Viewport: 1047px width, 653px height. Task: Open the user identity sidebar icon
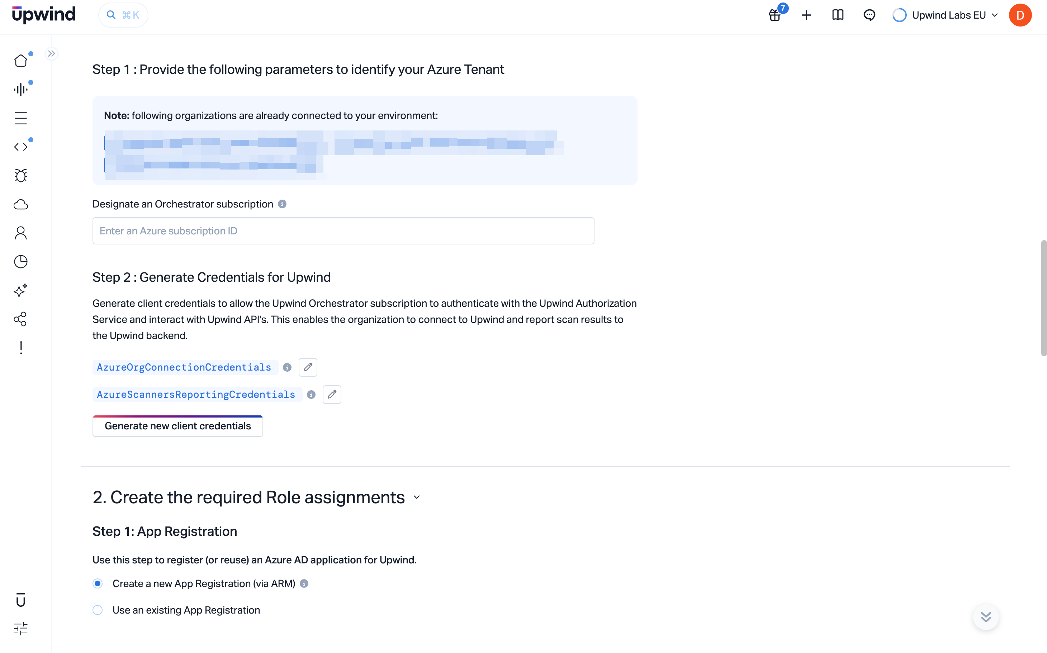point(21,233)
